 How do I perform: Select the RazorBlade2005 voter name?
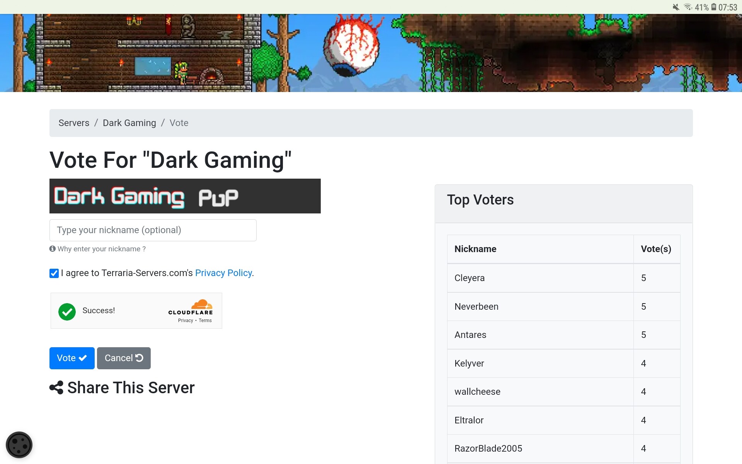488,449
